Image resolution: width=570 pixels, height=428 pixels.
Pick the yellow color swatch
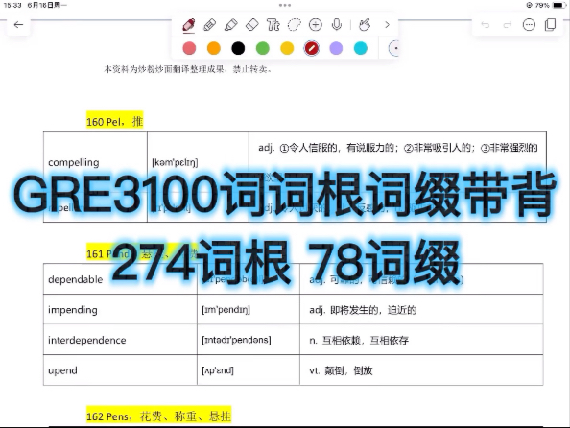pyautogui.click(x=287, y=48)
